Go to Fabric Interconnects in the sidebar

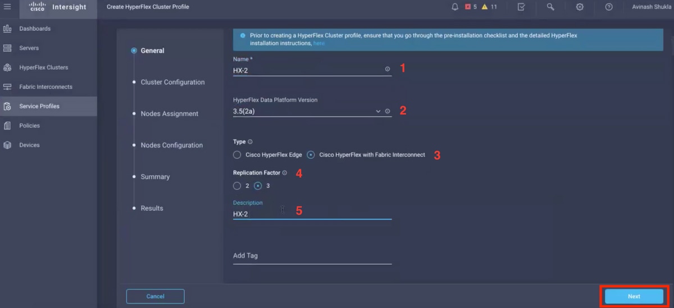coord(45,87)
